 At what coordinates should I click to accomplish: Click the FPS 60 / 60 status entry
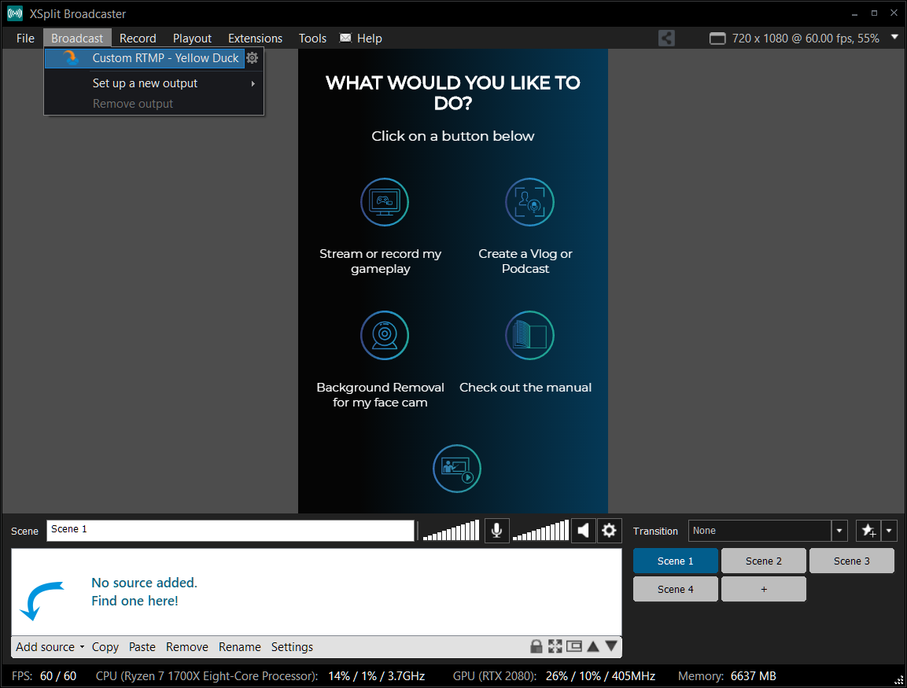point(44,676)
